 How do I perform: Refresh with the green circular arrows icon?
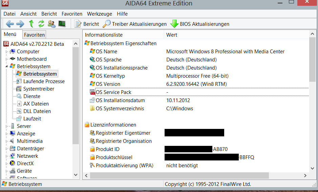coord(41,24)
